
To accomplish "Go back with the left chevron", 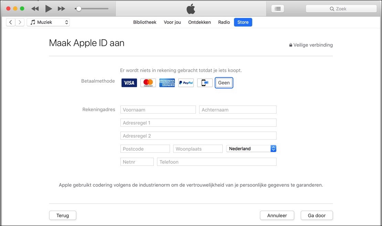I will click(10, 22).
